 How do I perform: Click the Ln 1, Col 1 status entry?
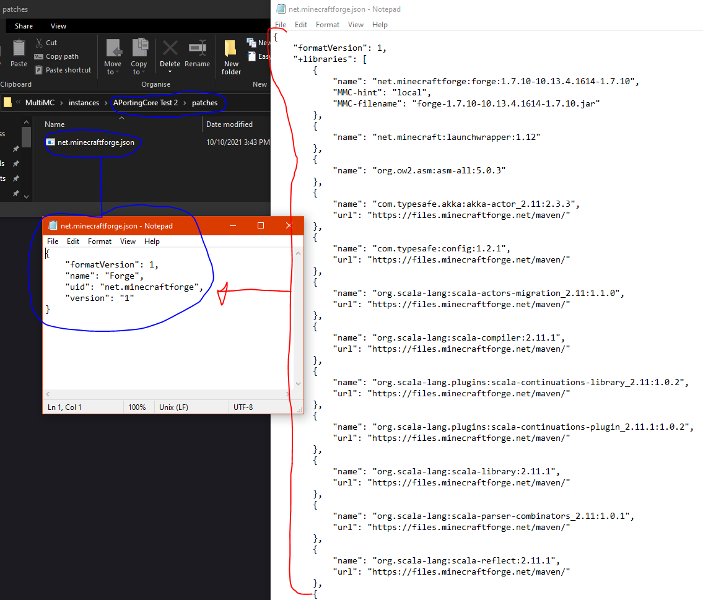(64, 407)
